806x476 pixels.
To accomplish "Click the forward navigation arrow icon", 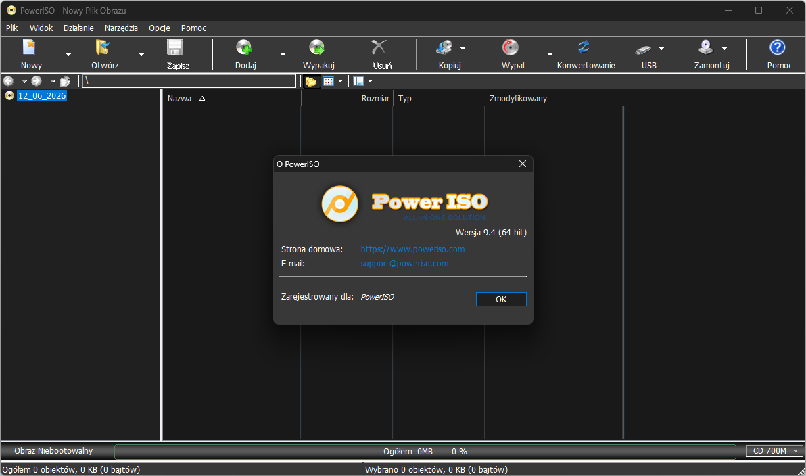I will point(37,81).
